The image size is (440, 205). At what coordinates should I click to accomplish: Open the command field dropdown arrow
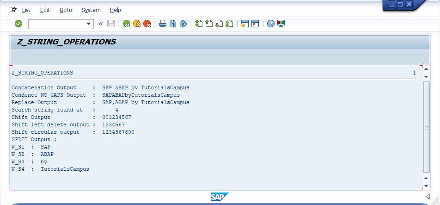tap(89, 24)
